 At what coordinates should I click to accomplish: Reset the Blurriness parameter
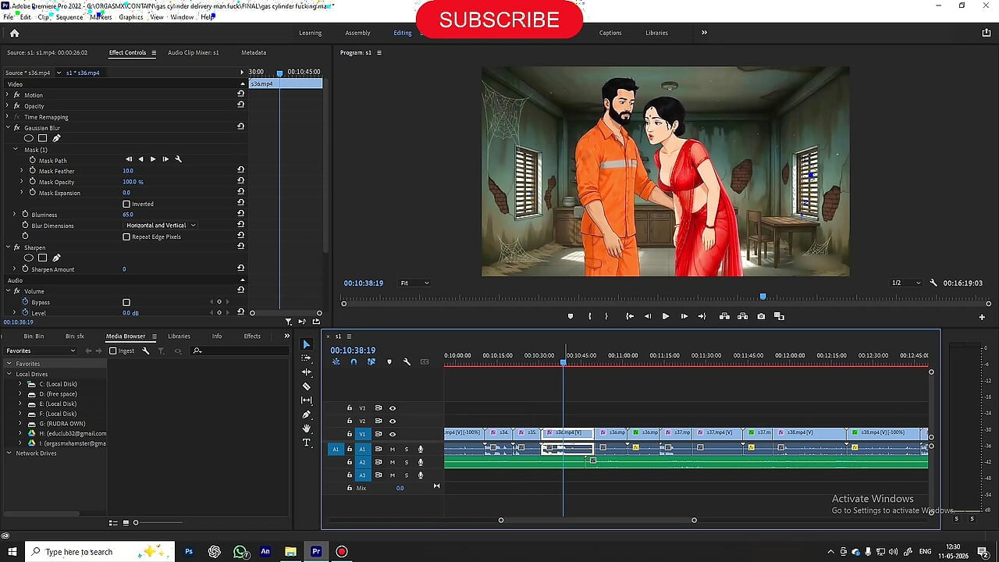tap(240, 215)
